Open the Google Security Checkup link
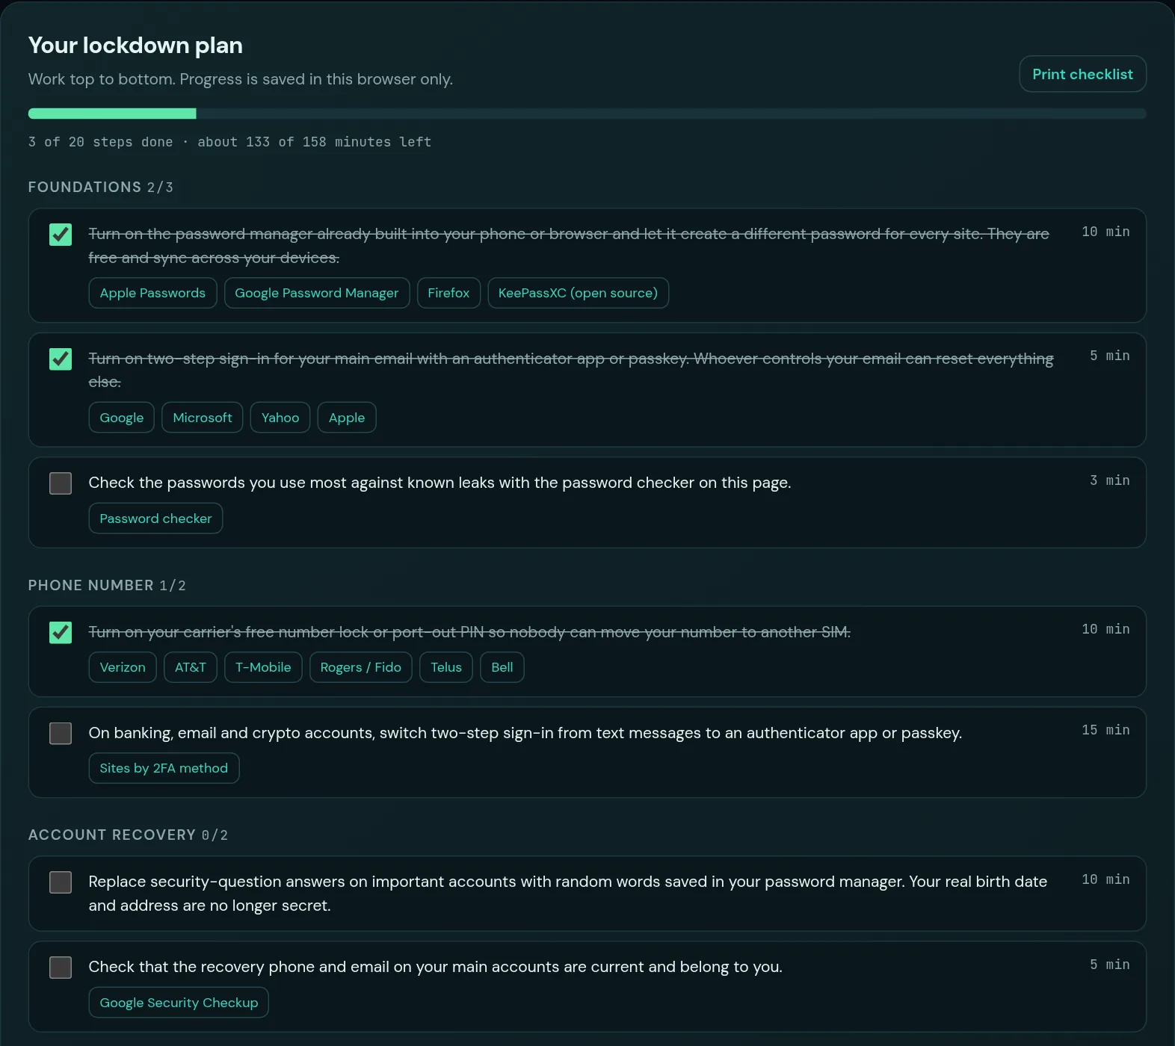This screenshot has width=1175, height=1046. 179,1003
